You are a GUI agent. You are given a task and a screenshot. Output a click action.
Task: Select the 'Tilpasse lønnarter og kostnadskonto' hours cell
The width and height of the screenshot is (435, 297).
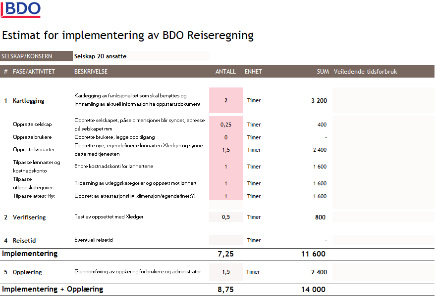(226, 167)
